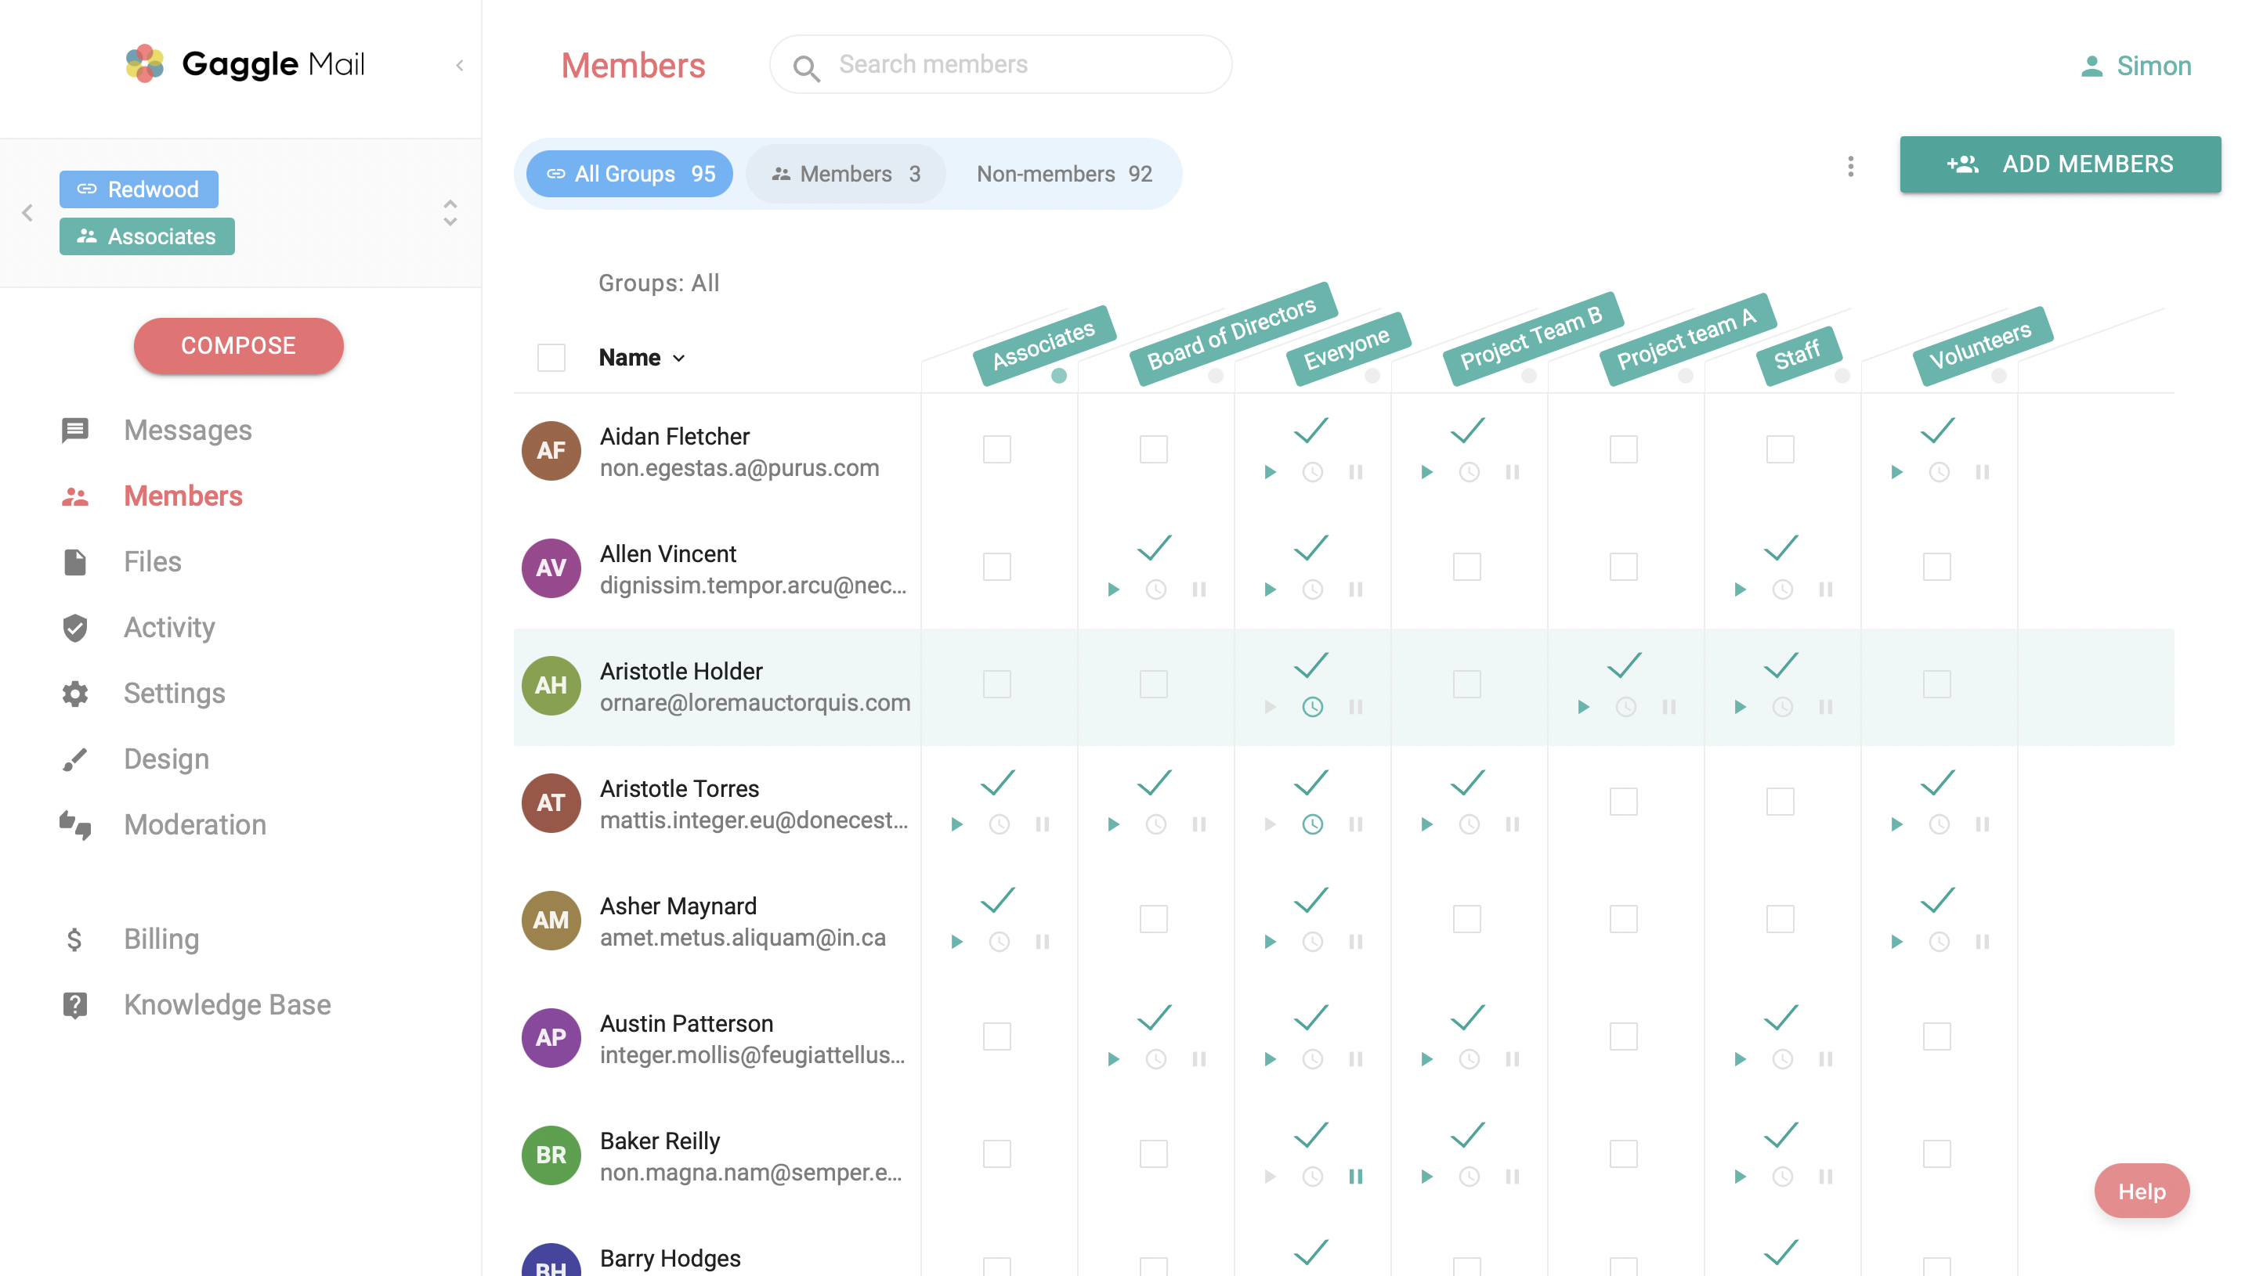Image resolution: width=2245 pixels, height=1276 pixels.
Task: Focus the Search members field
Action: [1000, 65]
